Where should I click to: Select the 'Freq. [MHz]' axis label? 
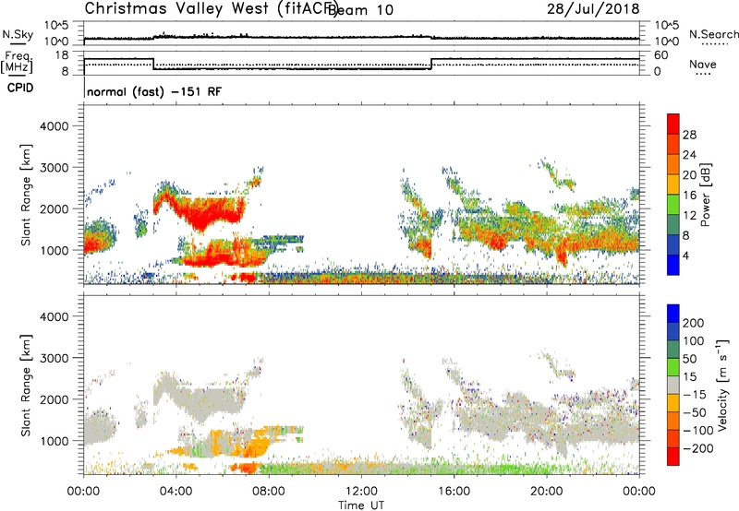pyautogui.click(x=17, y=62)
